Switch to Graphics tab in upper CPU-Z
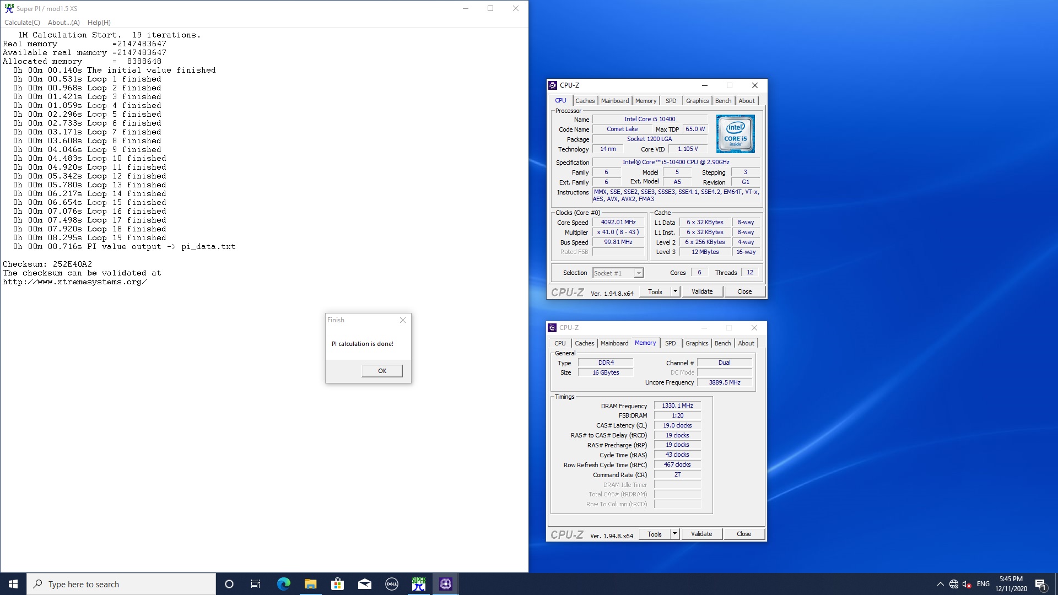 coord(697,101)
